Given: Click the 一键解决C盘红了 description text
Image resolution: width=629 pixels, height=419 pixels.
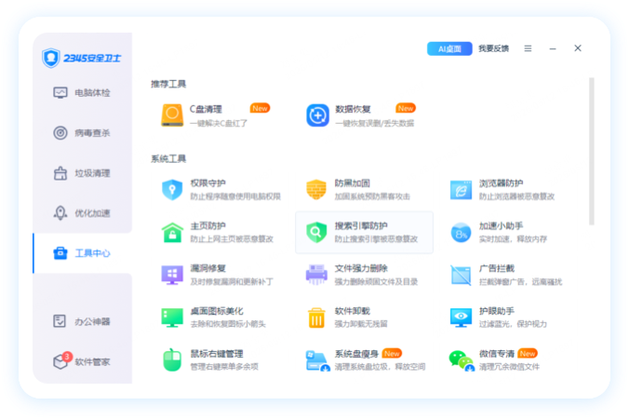Looking at the screenshot, I should tap(219, 123).
